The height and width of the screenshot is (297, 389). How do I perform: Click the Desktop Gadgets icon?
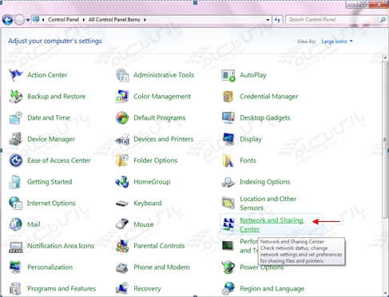pyautogui.click(x=228, y=118)
